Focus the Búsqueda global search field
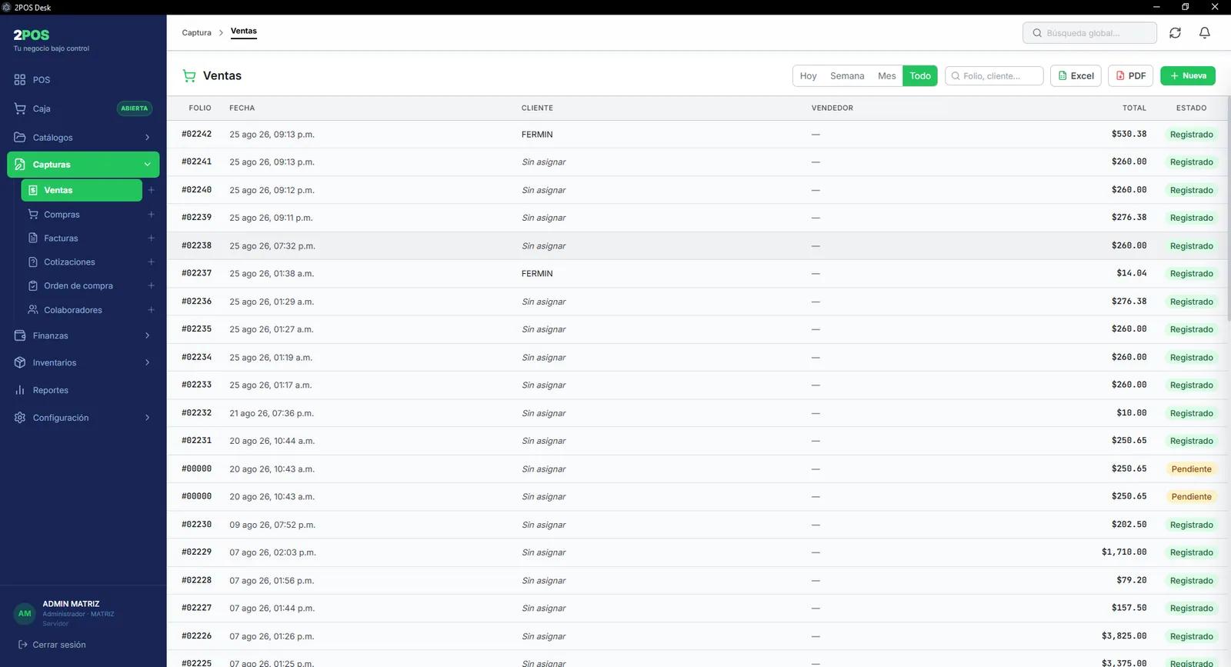Screen dimensions: 1231x667 (1089, 33)
